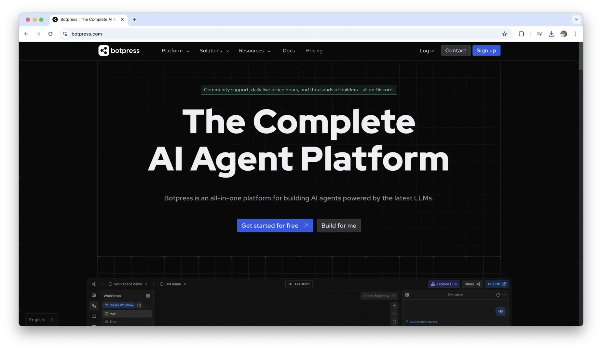Bookmark this page with the star icon
Viewport: 602px width, 351px height.
point(504,34)
